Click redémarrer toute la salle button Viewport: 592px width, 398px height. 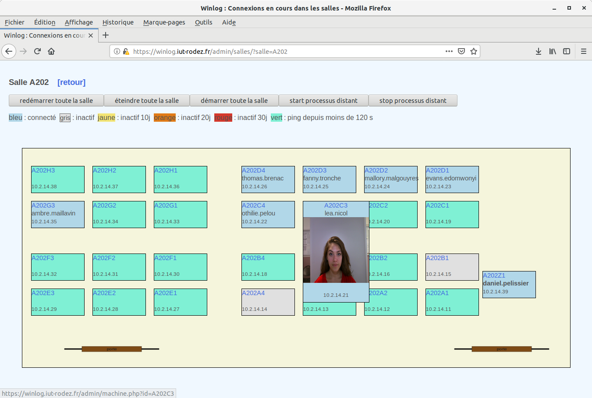[56, 100]
